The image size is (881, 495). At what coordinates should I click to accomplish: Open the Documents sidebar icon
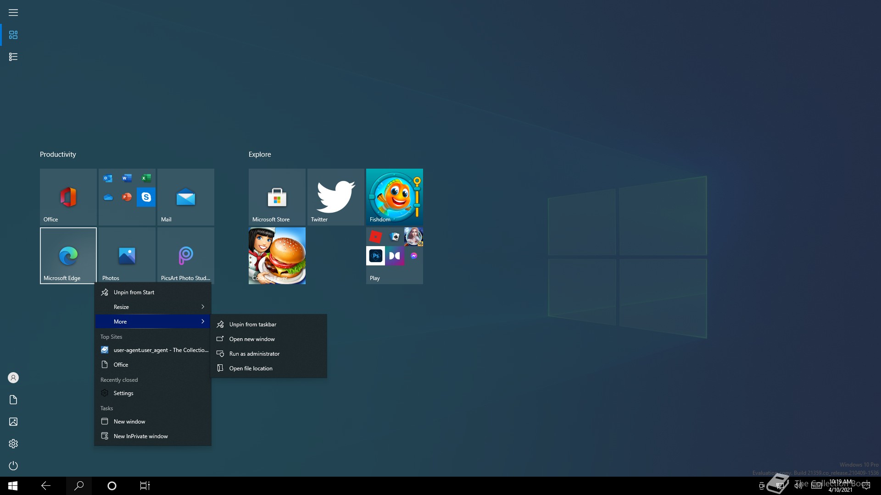coord(13,400)
